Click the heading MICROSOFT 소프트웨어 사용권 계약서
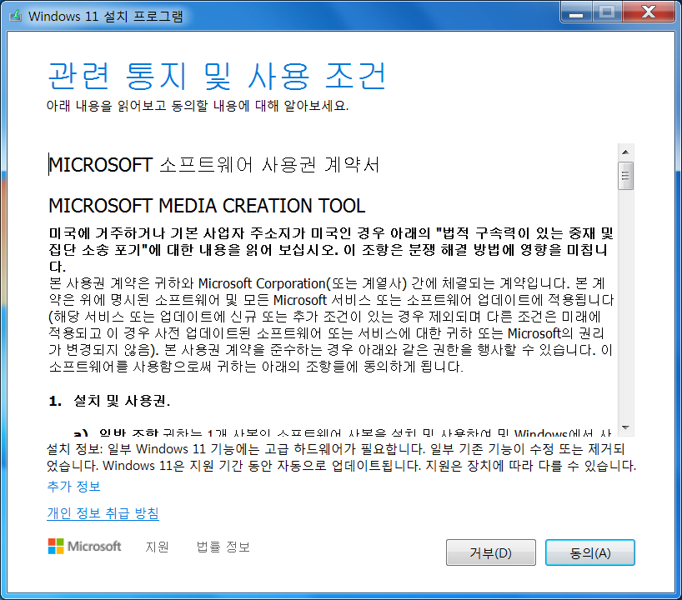 [214, 165]
